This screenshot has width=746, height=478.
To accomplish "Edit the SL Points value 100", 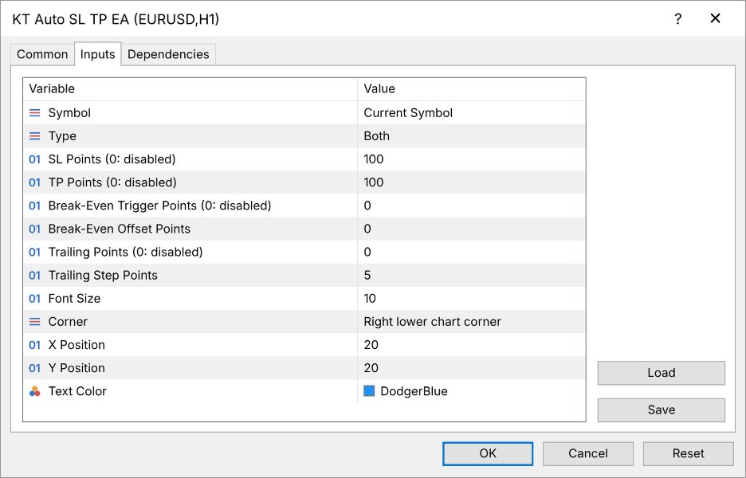I will click(x=472, y=159).
